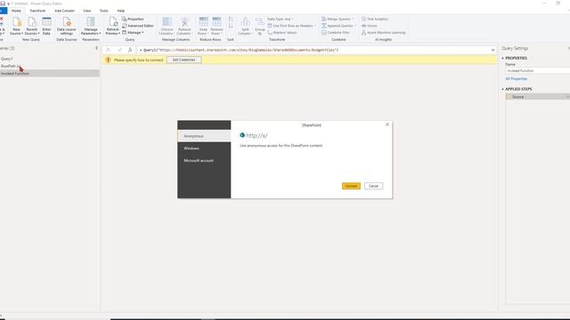Open query Properties
This screenshot has width=570, height=320.
(x=133, y=19)
